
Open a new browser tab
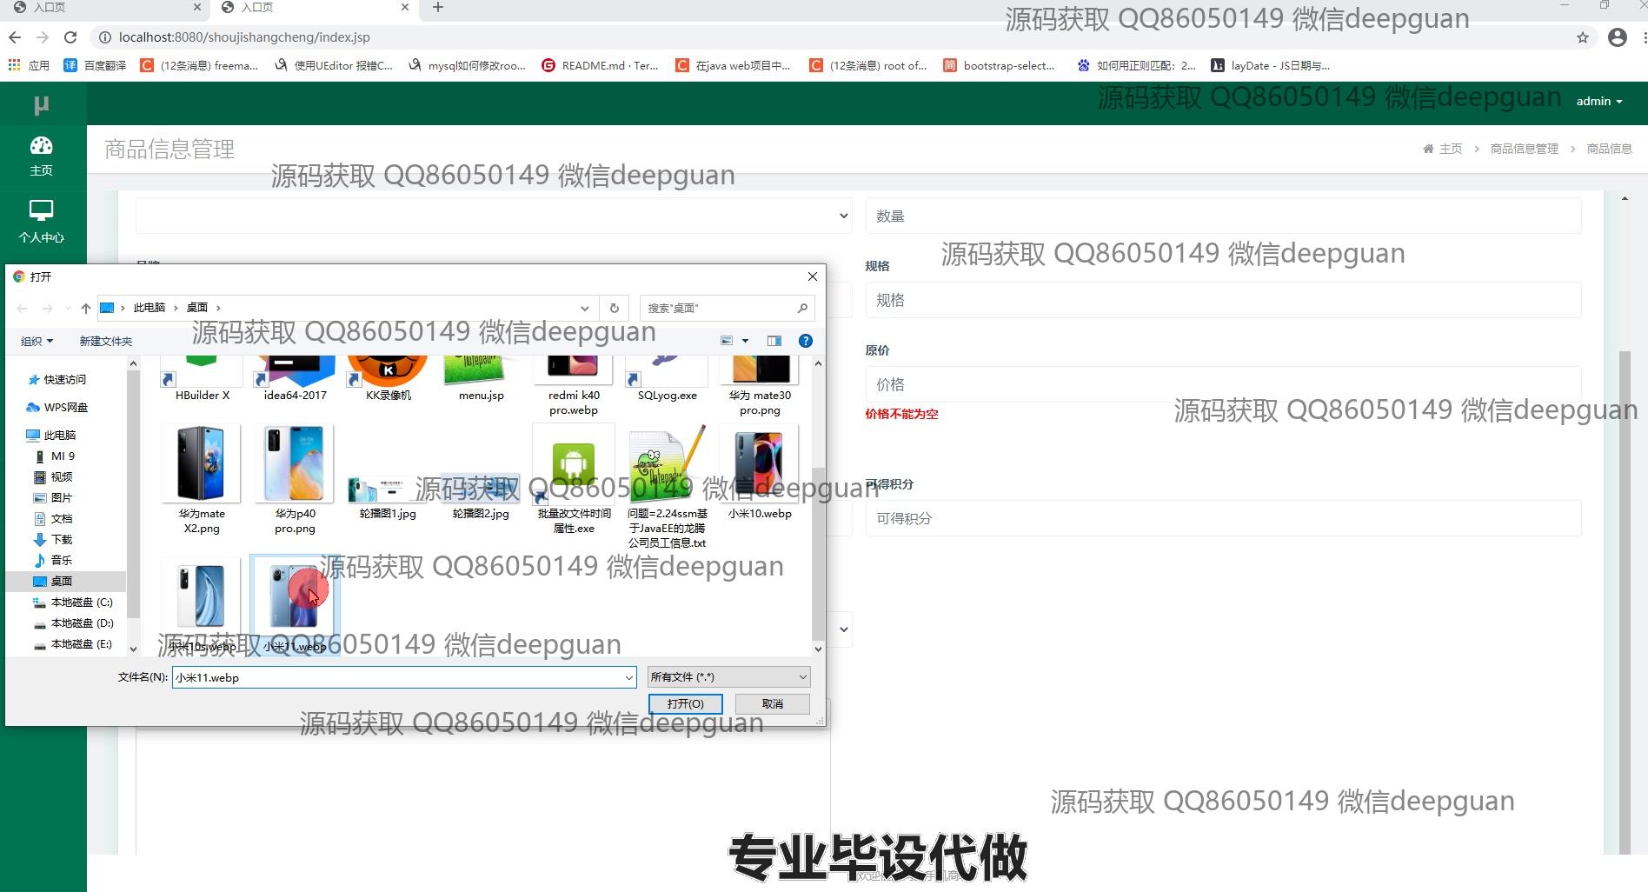[438, 8]
